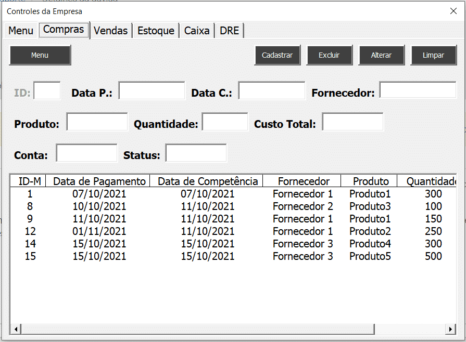This screenshot has width=466, height=342.
Task: Click the Custo Total input field
Action: point(353,121)
